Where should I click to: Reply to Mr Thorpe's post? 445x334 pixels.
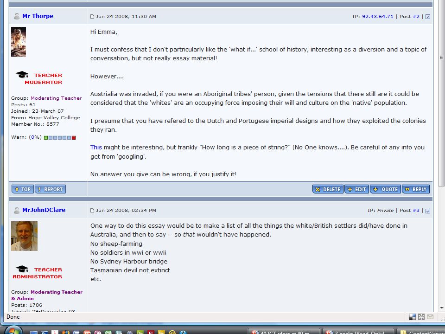coord(416,189)
